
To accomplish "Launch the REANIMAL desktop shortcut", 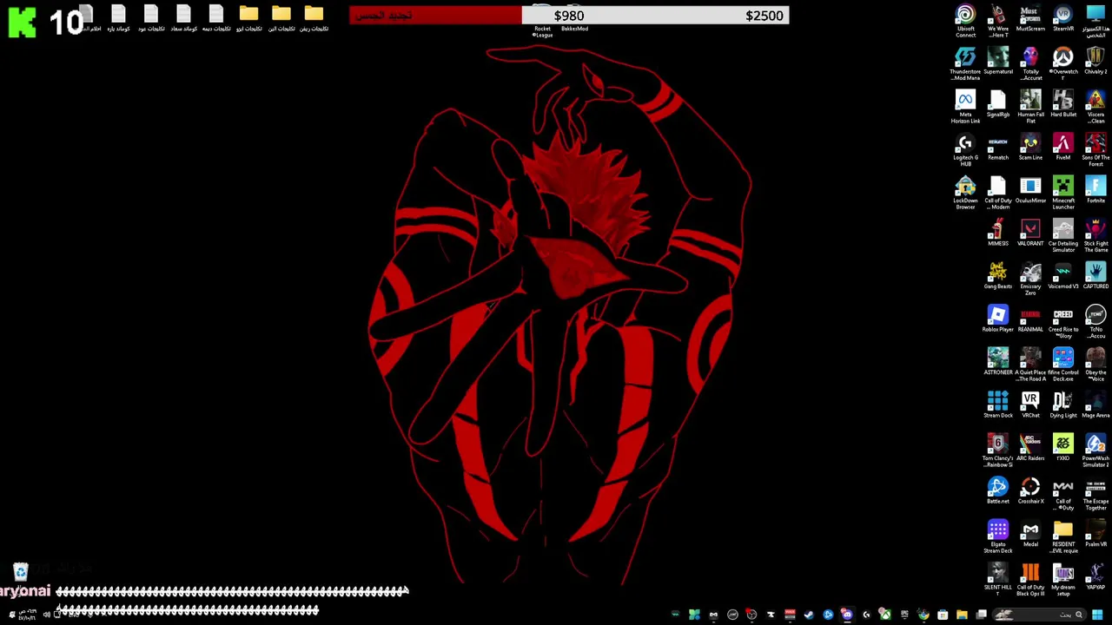I will coord(1030,319).
